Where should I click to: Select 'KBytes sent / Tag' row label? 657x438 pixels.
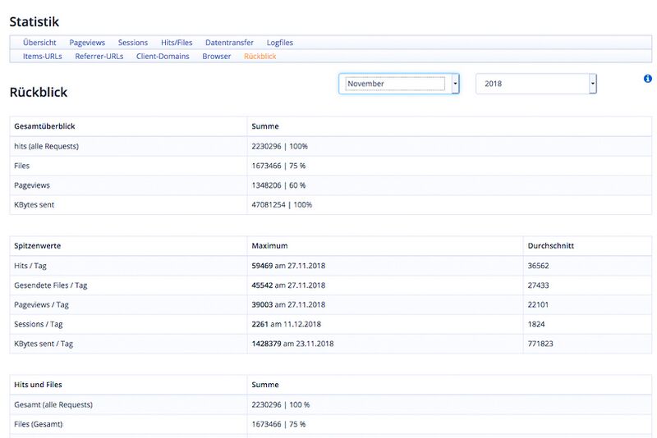pyautogui.click(x=44, y=344)
